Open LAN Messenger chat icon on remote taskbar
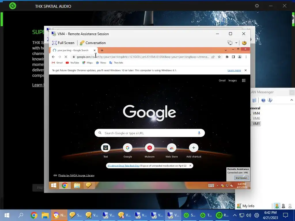295x221 pixels. point(89,186)
